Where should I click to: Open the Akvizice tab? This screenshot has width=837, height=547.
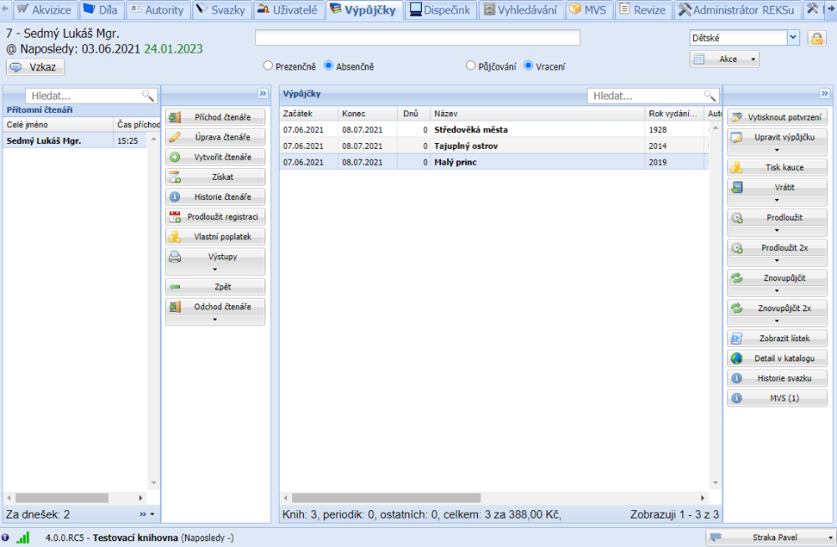click(47, 10)
